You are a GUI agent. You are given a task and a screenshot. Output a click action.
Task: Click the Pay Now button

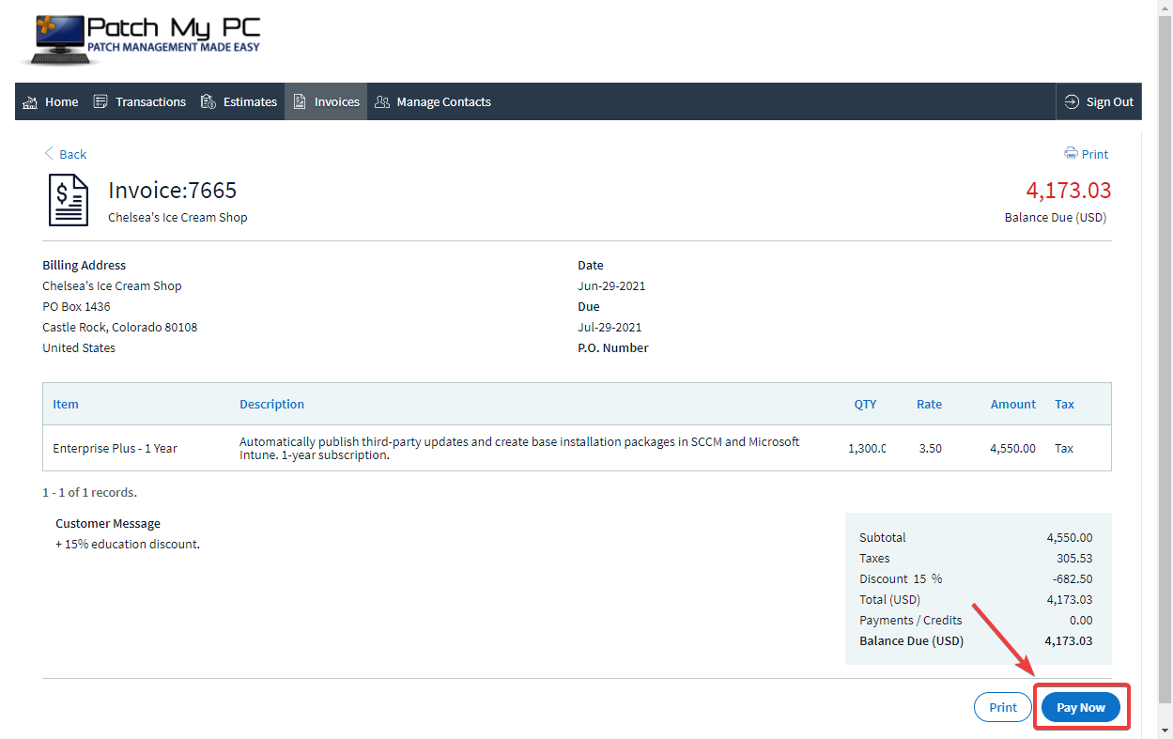pos(1081,707)
